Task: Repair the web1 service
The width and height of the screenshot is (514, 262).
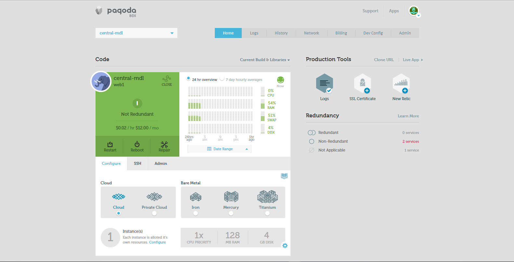Action: pyautogui.click(x=164, y=147)
